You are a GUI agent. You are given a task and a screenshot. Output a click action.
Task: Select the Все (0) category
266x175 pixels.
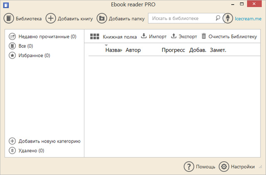pyautogui.click(x=26, y=46)
